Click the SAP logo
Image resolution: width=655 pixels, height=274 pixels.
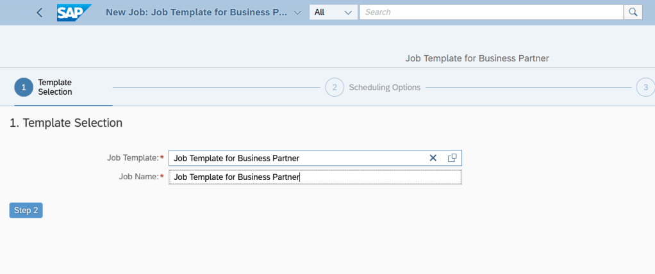[74, 12]
